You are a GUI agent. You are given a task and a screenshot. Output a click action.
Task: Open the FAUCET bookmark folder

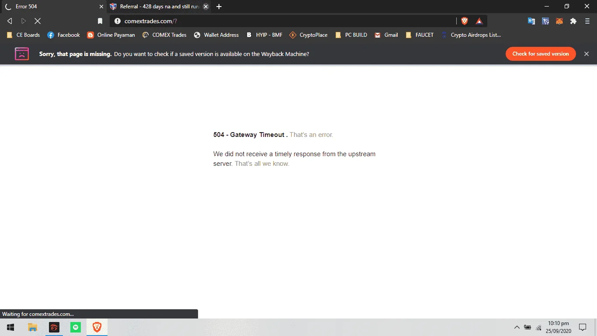[420, 35]
